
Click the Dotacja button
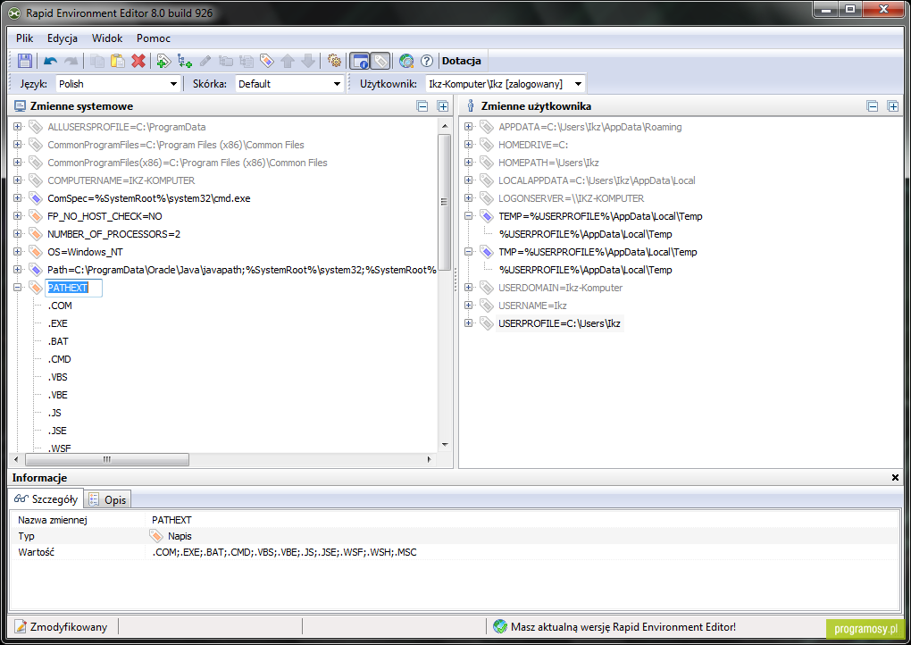[462, 61]
